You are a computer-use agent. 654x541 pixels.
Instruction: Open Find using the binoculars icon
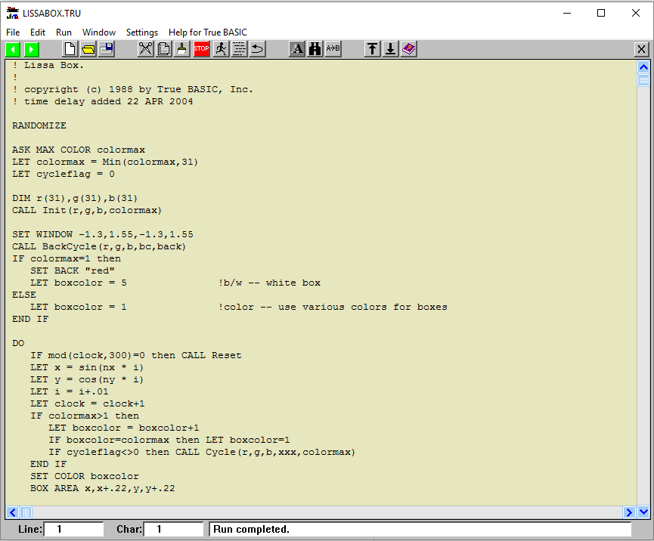315,48
